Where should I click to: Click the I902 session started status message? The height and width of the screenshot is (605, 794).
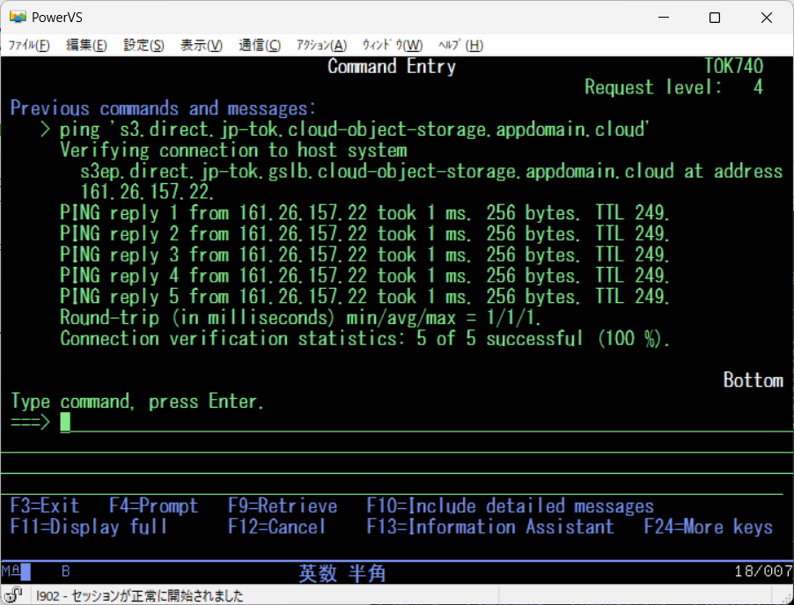pyautogui.click(x=140, y=595)
